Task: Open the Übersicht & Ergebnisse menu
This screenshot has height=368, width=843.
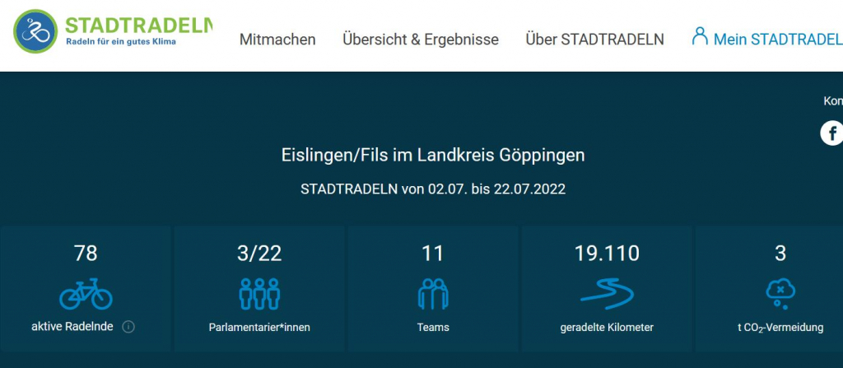Action: click(421, 40)
